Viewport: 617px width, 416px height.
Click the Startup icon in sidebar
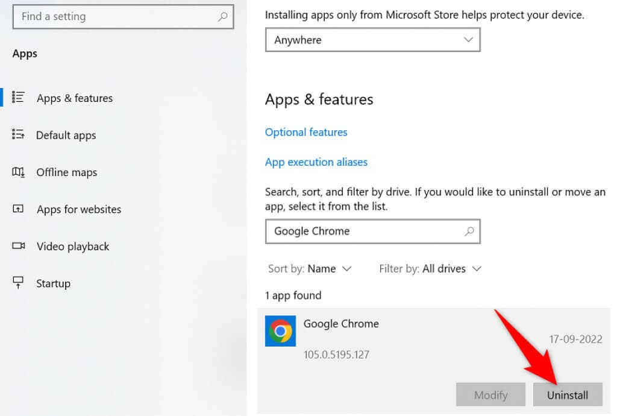pyautogui.click(x=18, y=283)
